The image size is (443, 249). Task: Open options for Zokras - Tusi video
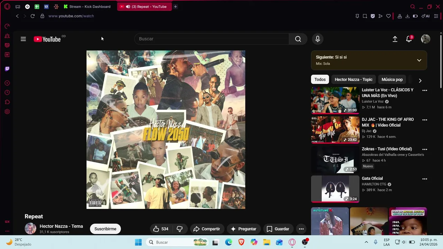click(x=425, y=149)
